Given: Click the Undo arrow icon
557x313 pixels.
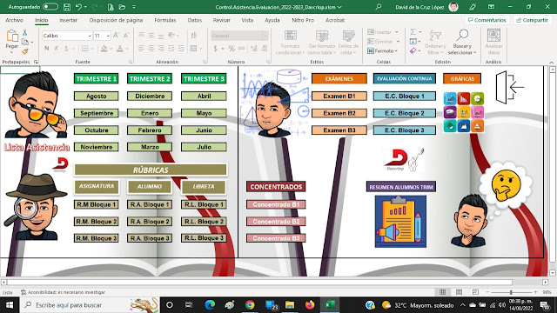Looking at the screenshot, I should 78,7.
